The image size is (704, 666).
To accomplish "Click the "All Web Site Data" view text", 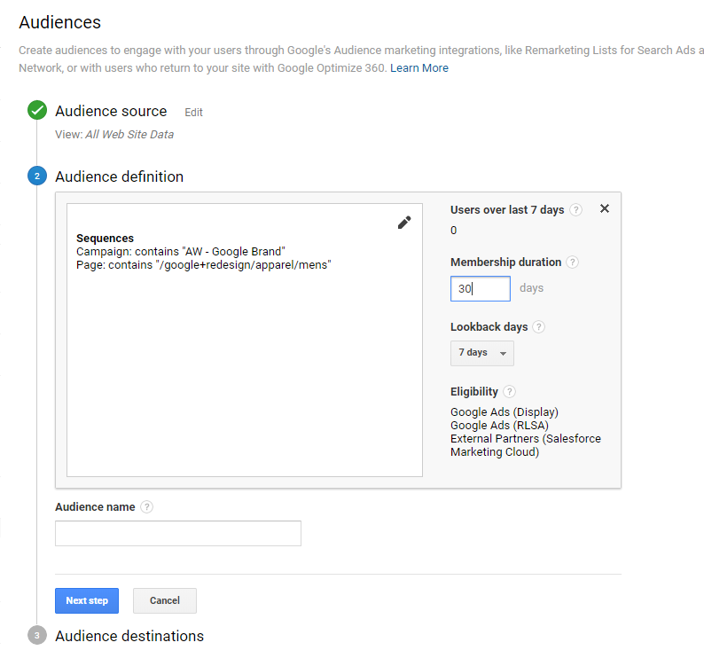I will pos(129,134).
